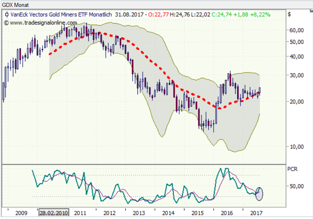313x219 pixels.
Task: Click the 50,00 label on the PCR axis
Action: pyautogui.click(x=297, y=186)
